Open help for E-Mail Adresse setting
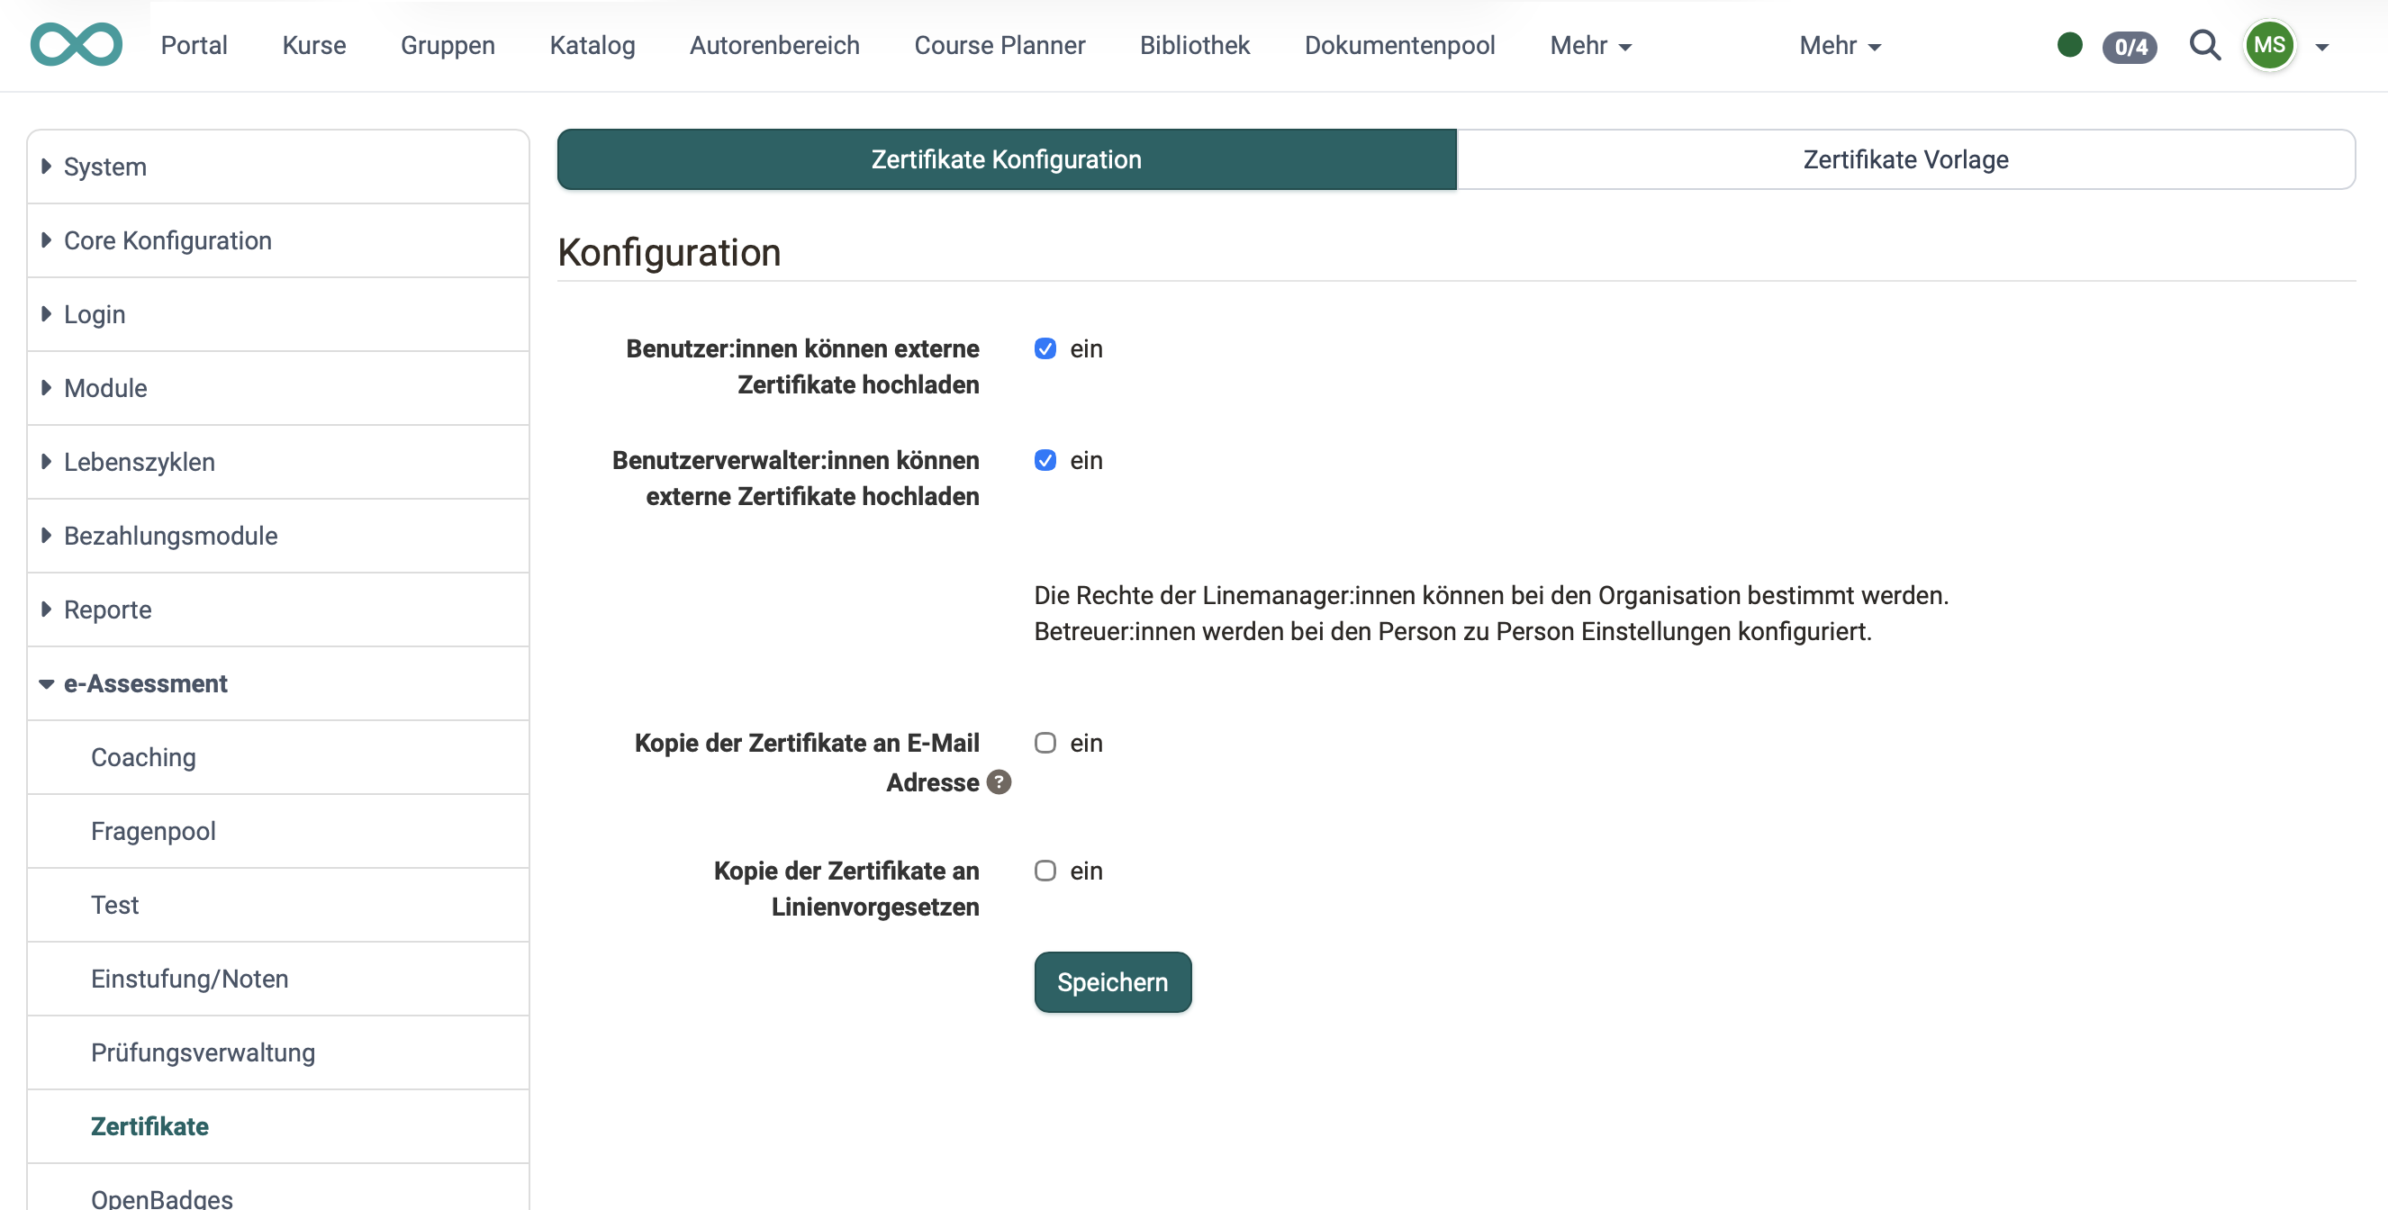Viewport: 2388px width, 1210px height. pyautogui.click(x=999, y=782)
